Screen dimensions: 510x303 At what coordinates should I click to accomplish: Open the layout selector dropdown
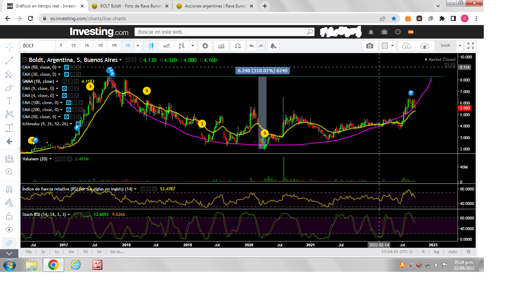pyautogui.click(x=392, y=46)
